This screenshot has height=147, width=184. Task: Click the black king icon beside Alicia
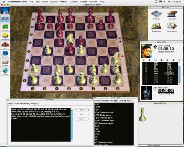pos(155,47)
